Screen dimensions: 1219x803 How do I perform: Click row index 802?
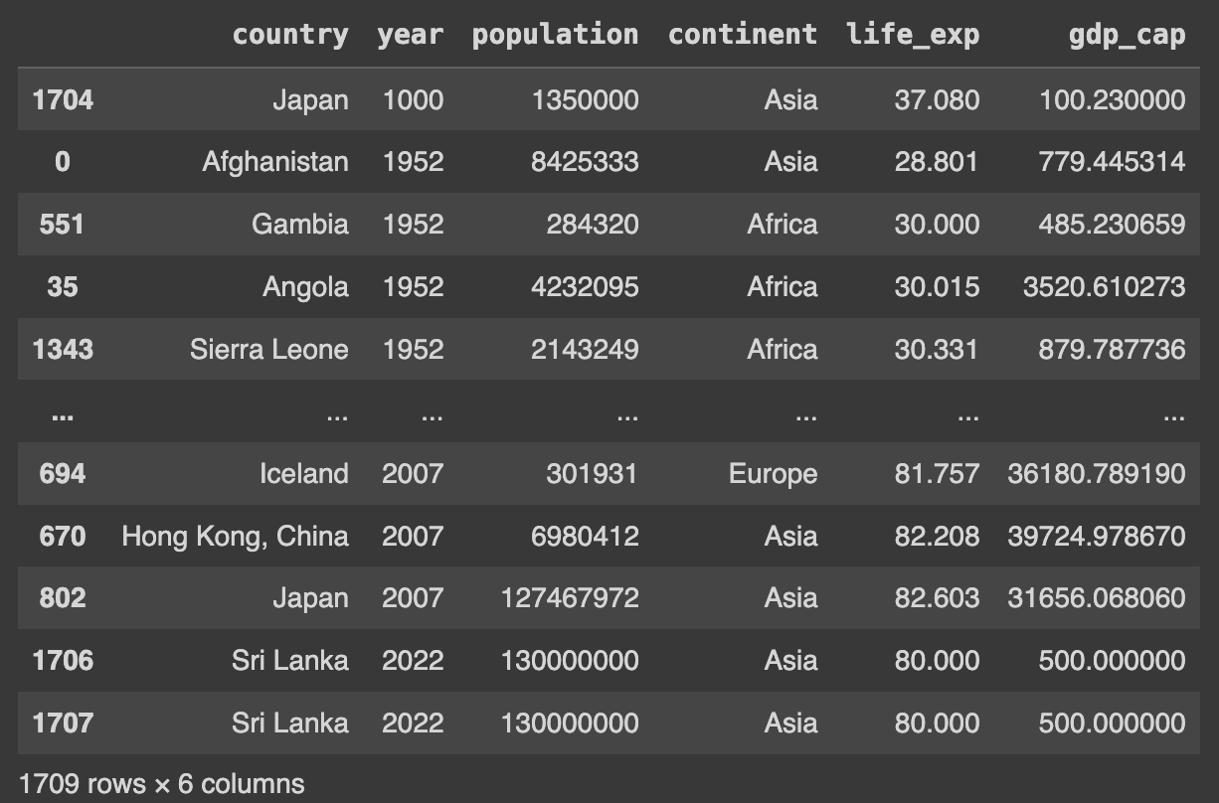(63, 598)
